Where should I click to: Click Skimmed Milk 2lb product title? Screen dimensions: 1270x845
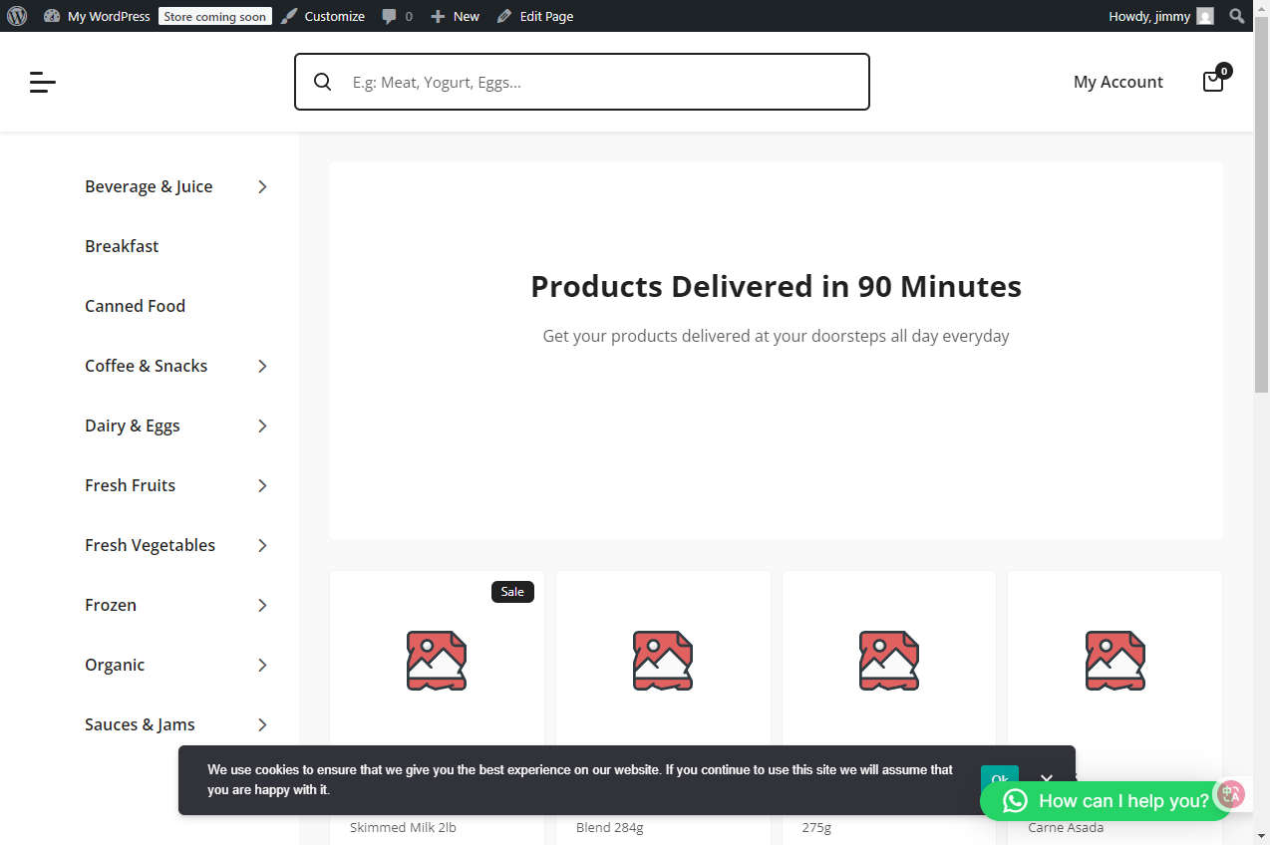coord(403,827)
